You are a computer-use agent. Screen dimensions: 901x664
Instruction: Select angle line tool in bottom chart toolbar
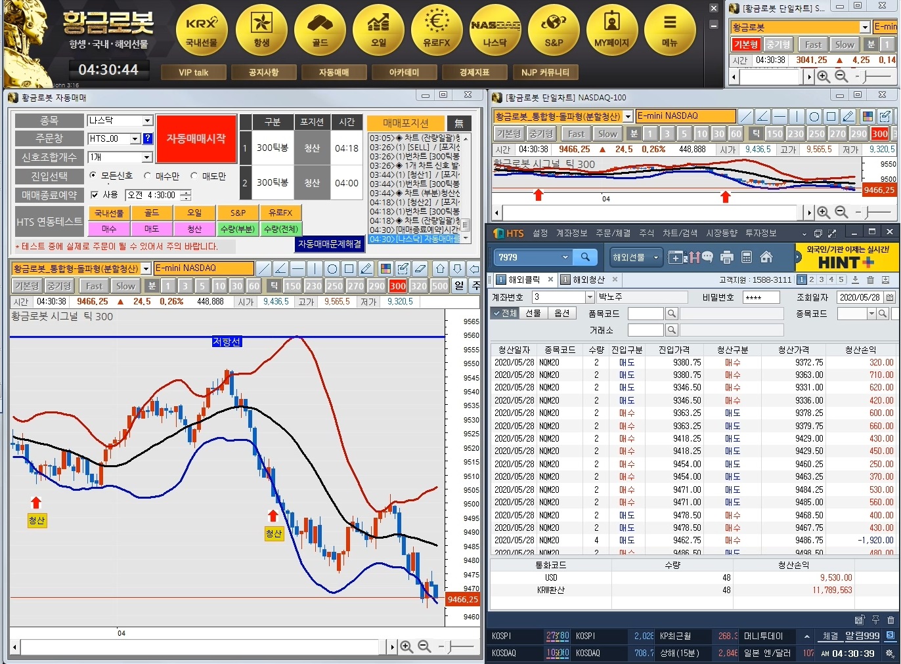[x=280, y=268]
